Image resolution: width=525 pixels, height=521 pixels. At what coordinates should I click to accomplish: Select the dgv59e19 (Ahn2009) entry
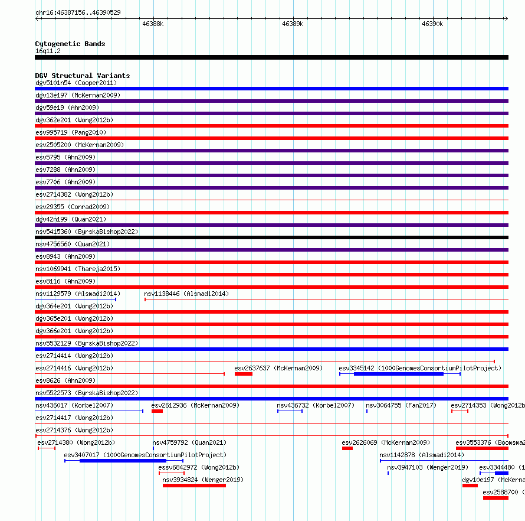(67, 108)
